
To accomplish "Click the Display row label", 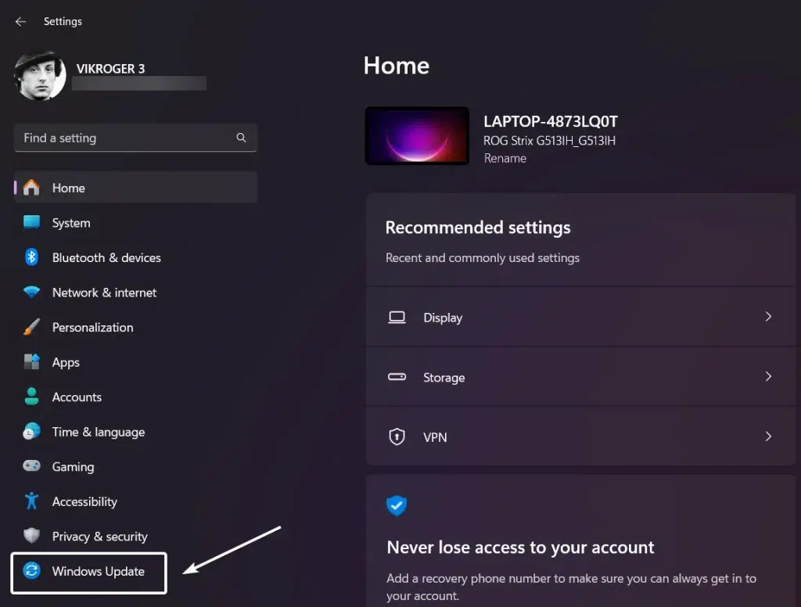I will [443, 318].
